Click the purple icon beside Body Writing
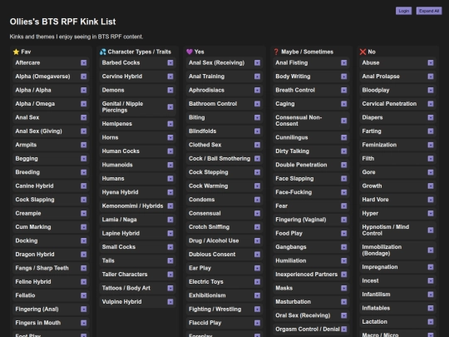 344,77
